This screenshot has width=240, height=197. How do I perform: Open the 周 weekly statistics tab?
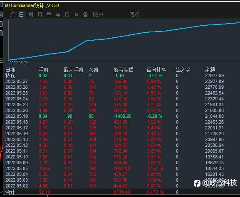click(31, 15)
